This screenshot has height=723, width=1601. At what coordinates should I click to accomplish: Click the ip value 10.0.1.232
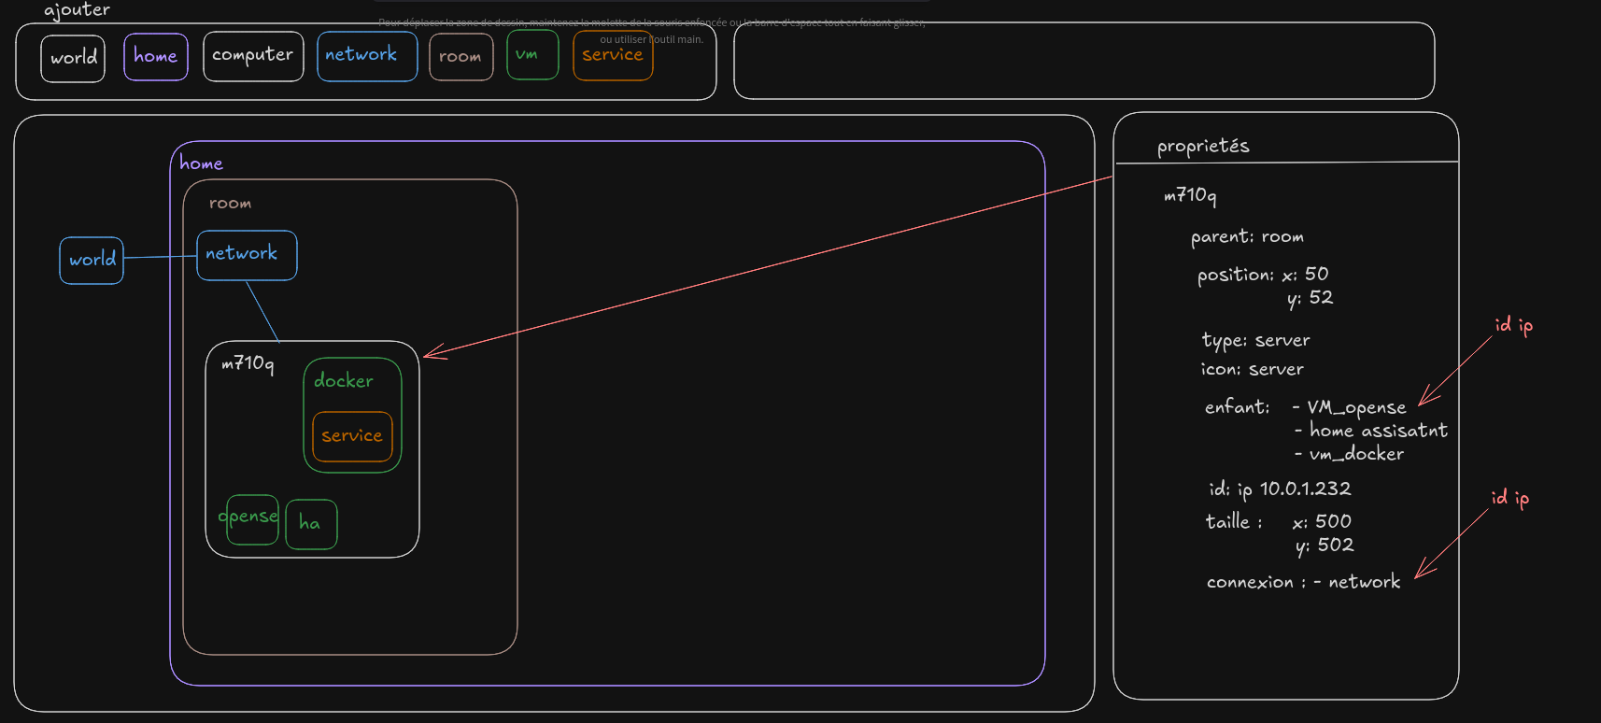tap(1305, 489)
